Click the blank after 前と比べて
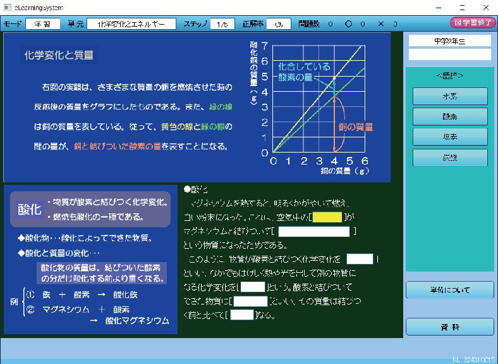 [242, 315]
